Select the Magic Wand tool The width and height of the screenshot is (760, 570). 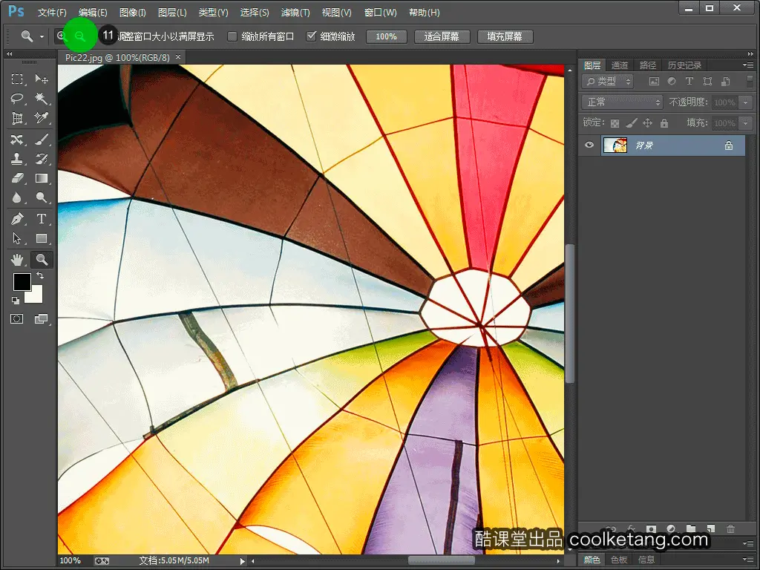[x=42, y=99]
